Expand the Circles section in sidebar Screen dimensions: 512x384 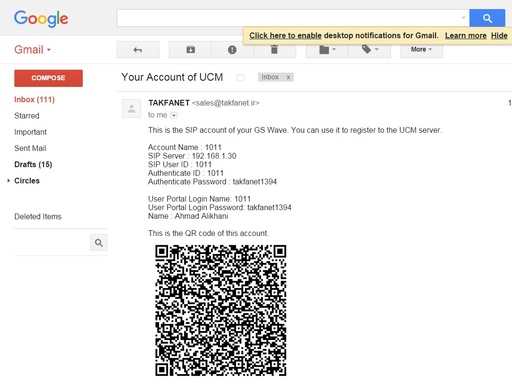click(x=9, y=181)
